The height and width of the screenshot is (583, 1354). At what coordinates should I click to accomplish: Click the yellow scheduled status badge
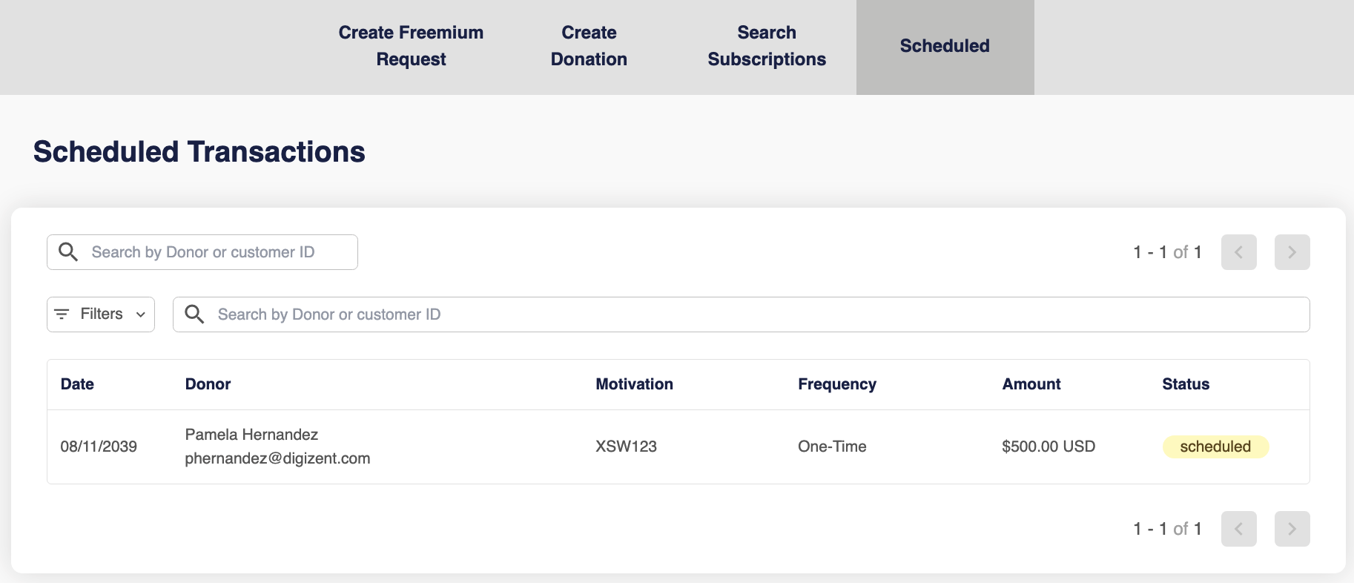tap(1215, 447)
